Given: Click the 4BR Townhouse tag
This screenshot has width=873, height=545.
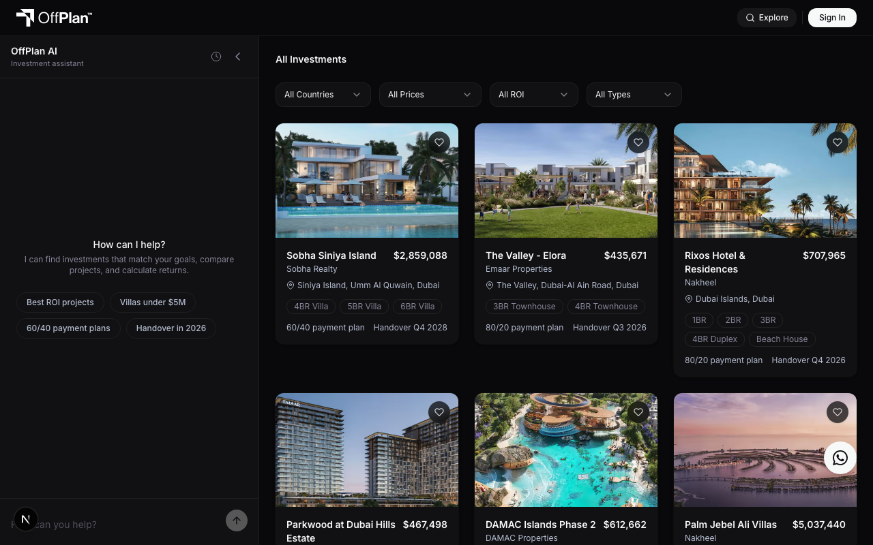Looking at the screenshot, I should click(606, 307).
